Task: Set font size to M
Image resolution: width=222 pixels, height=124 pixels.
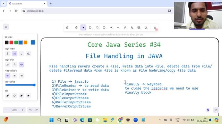Action: pos(15,54)
